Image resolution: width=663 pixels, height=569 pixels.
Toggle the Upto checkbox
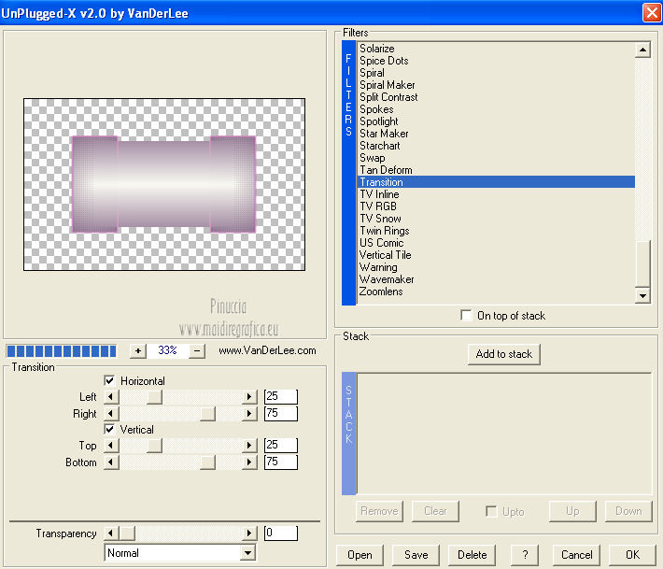(x=491, y=511)
